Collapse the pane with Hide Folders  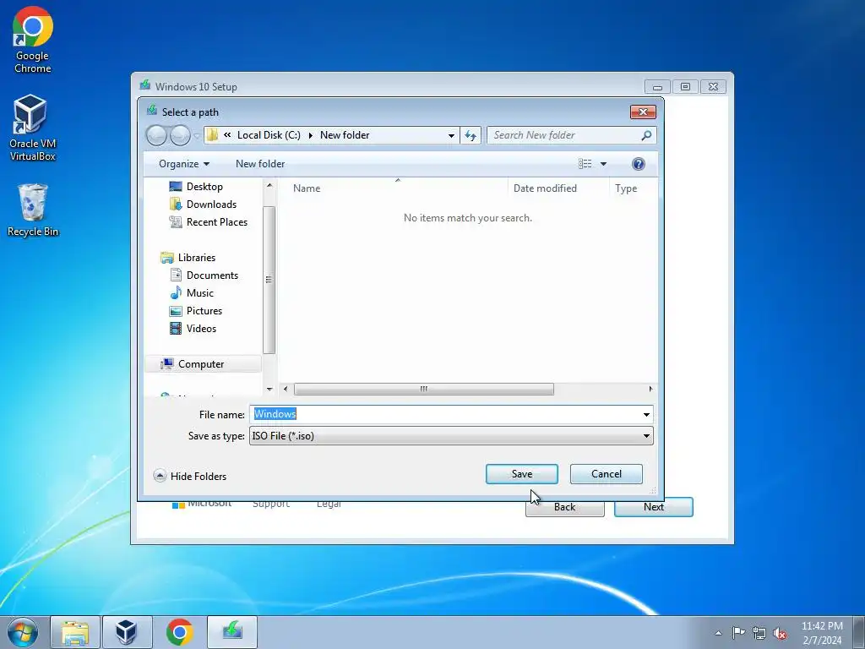point(190,476)
